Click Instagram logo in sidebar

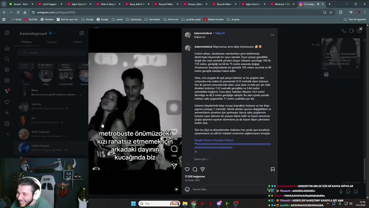(x=7, y=33)
